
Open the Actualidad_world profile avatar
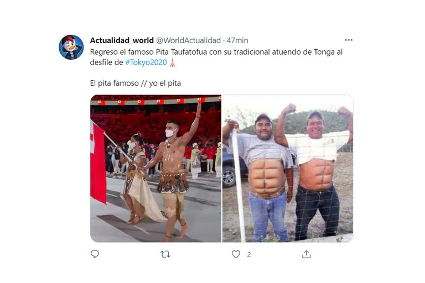71,47
